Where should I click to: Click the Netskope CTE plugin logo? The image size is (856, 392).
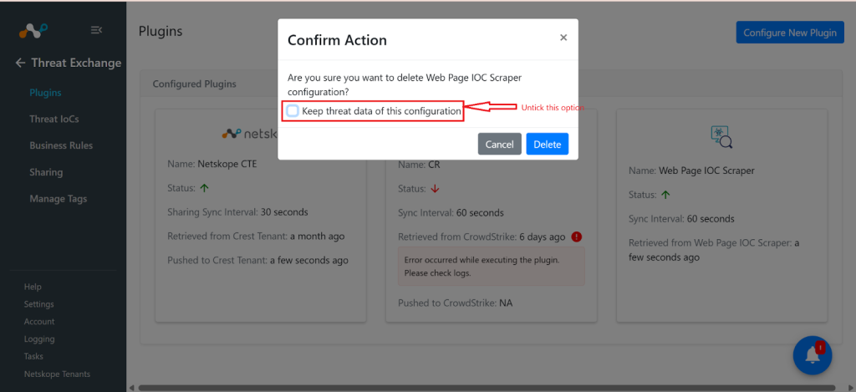[250, 133]
